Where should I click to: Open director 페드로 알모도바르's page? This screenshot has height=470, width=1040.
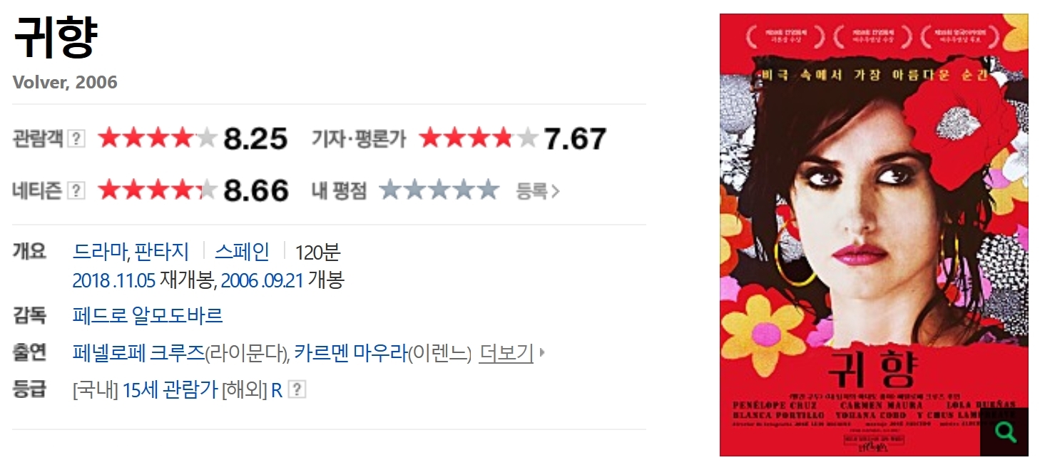click(148, 315)
